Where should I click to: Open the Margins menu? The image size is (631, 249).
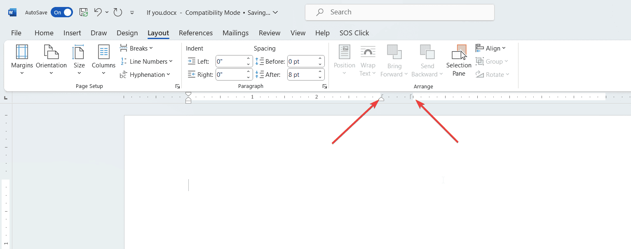point(22,60)
